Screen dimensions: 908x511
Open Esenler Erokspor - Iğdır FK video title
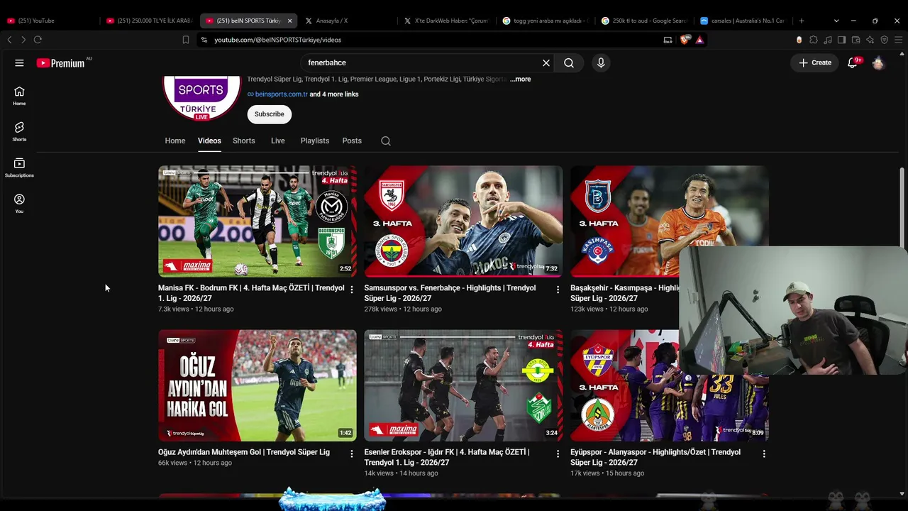point(447,457)
